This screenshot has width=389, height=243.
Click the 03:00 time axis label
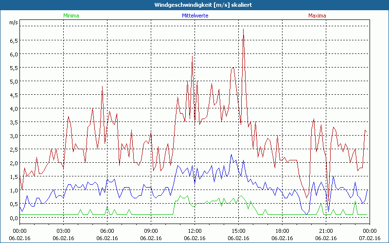pos(64,231)
